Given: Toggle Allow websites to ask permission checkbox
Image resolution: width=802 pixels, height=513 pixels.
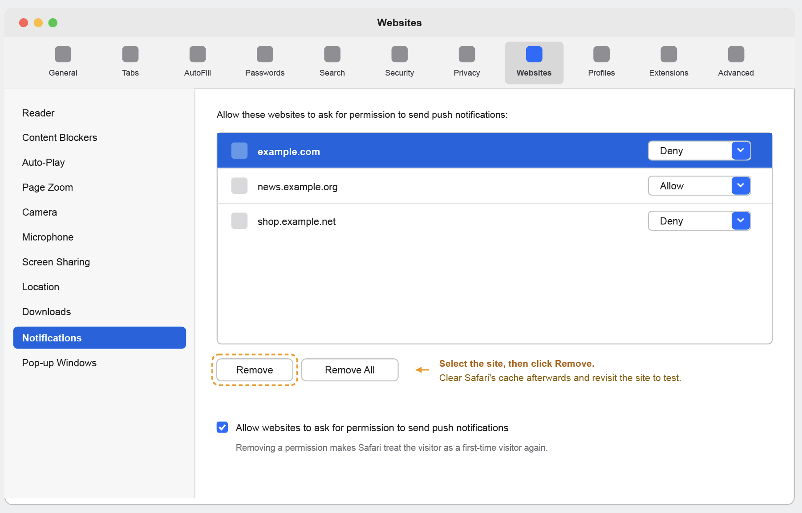Looking at the screenshot, I should [223, 427].
